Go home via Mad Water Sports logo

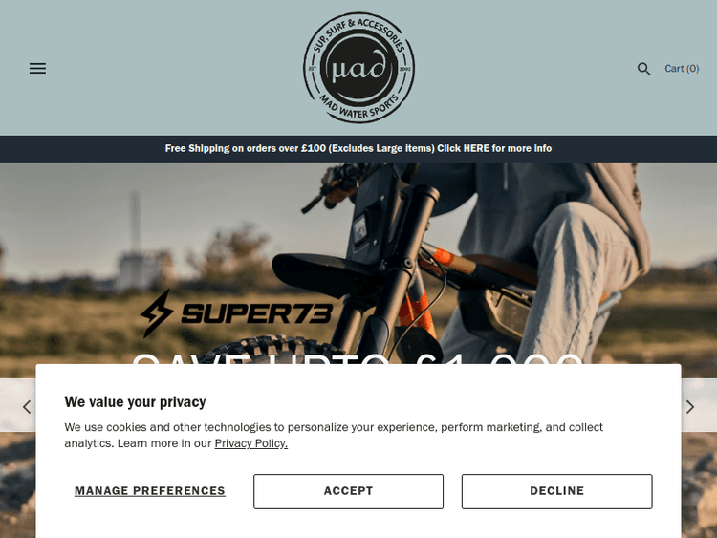pos(358,68)
